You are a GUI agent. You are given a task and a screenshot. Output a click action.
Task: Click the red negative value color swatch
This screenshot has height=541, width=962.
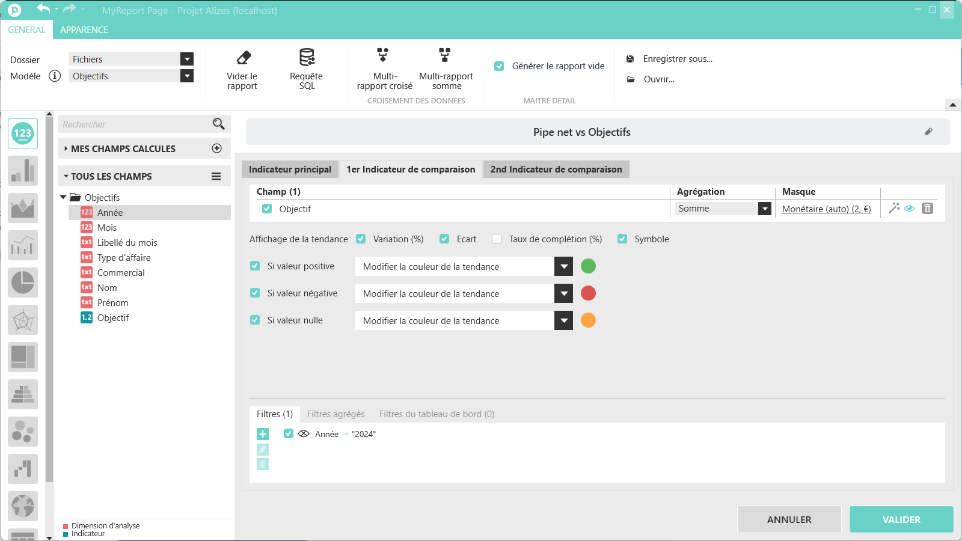point(588,293)
